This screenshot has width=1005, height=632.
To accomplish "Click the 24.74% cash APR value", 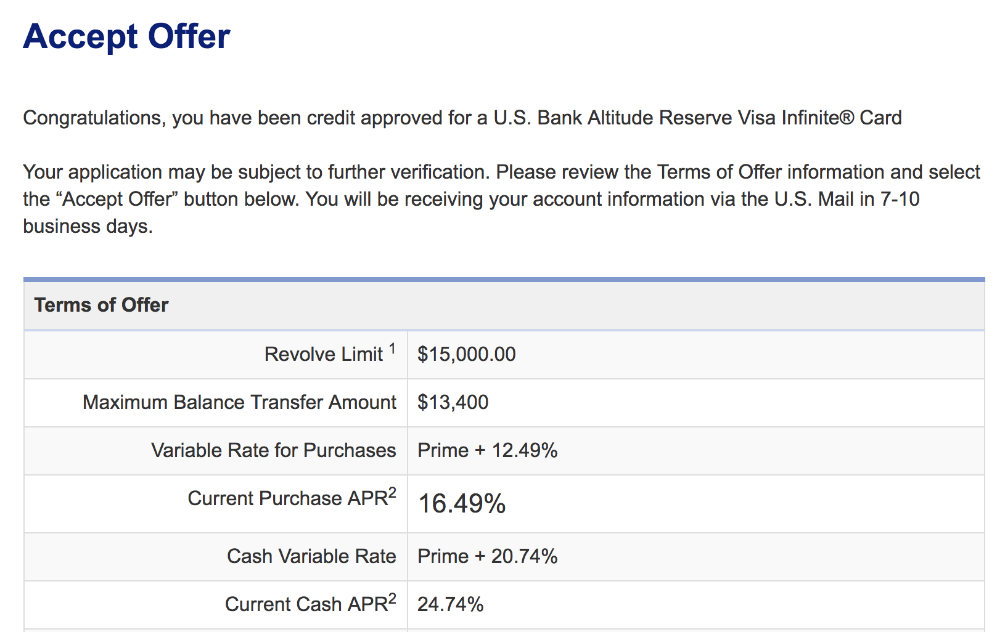I will coord(450,604).
